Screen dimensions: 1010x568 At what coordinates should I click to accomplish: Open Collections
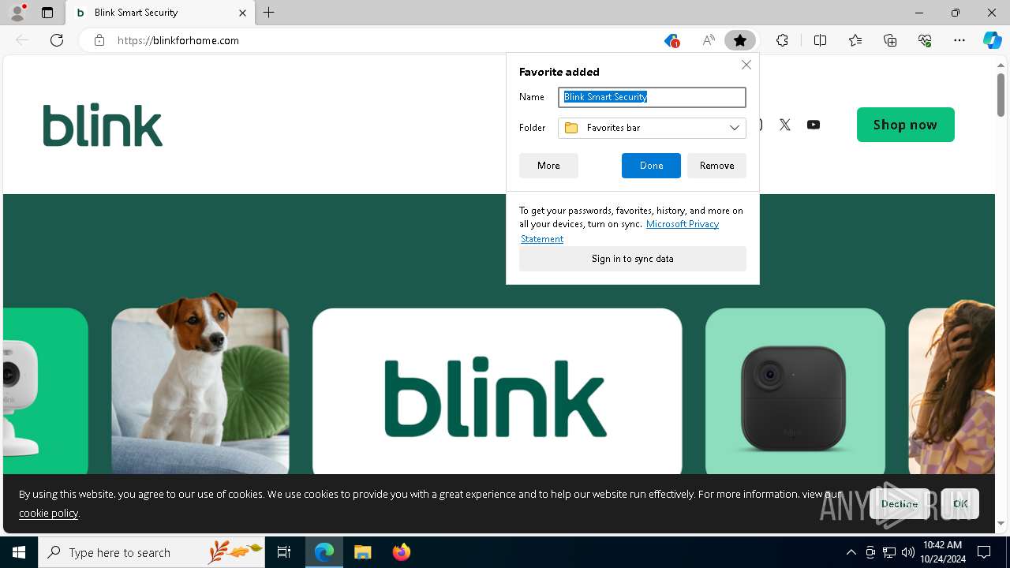pos(890,40)
